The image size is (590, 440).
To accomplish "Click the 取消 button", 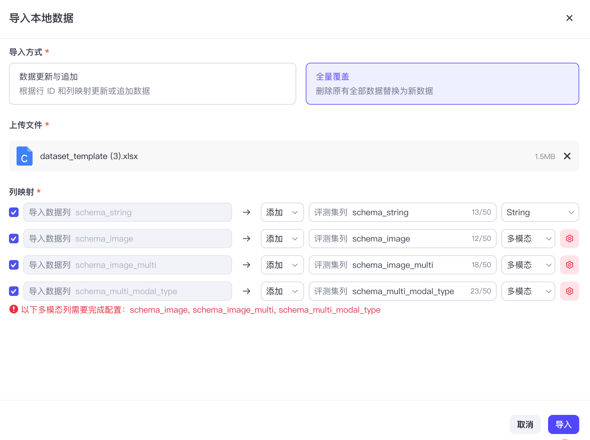I will 525,424.
